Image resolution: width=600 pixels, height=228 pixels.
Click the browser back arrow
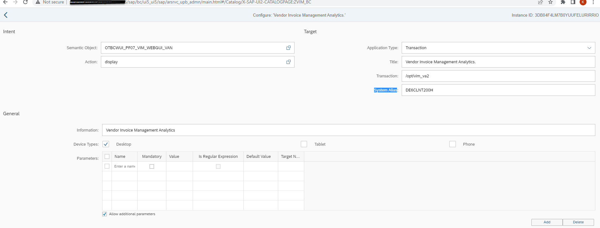pos(5,2)
